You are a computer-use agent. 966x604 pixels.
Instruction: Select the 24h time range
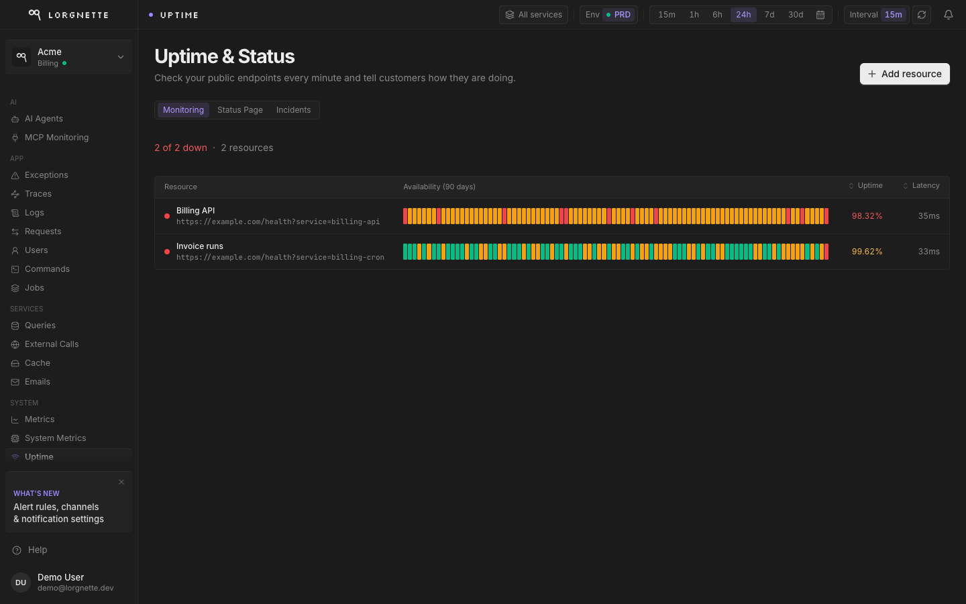(x=743, y=15)
